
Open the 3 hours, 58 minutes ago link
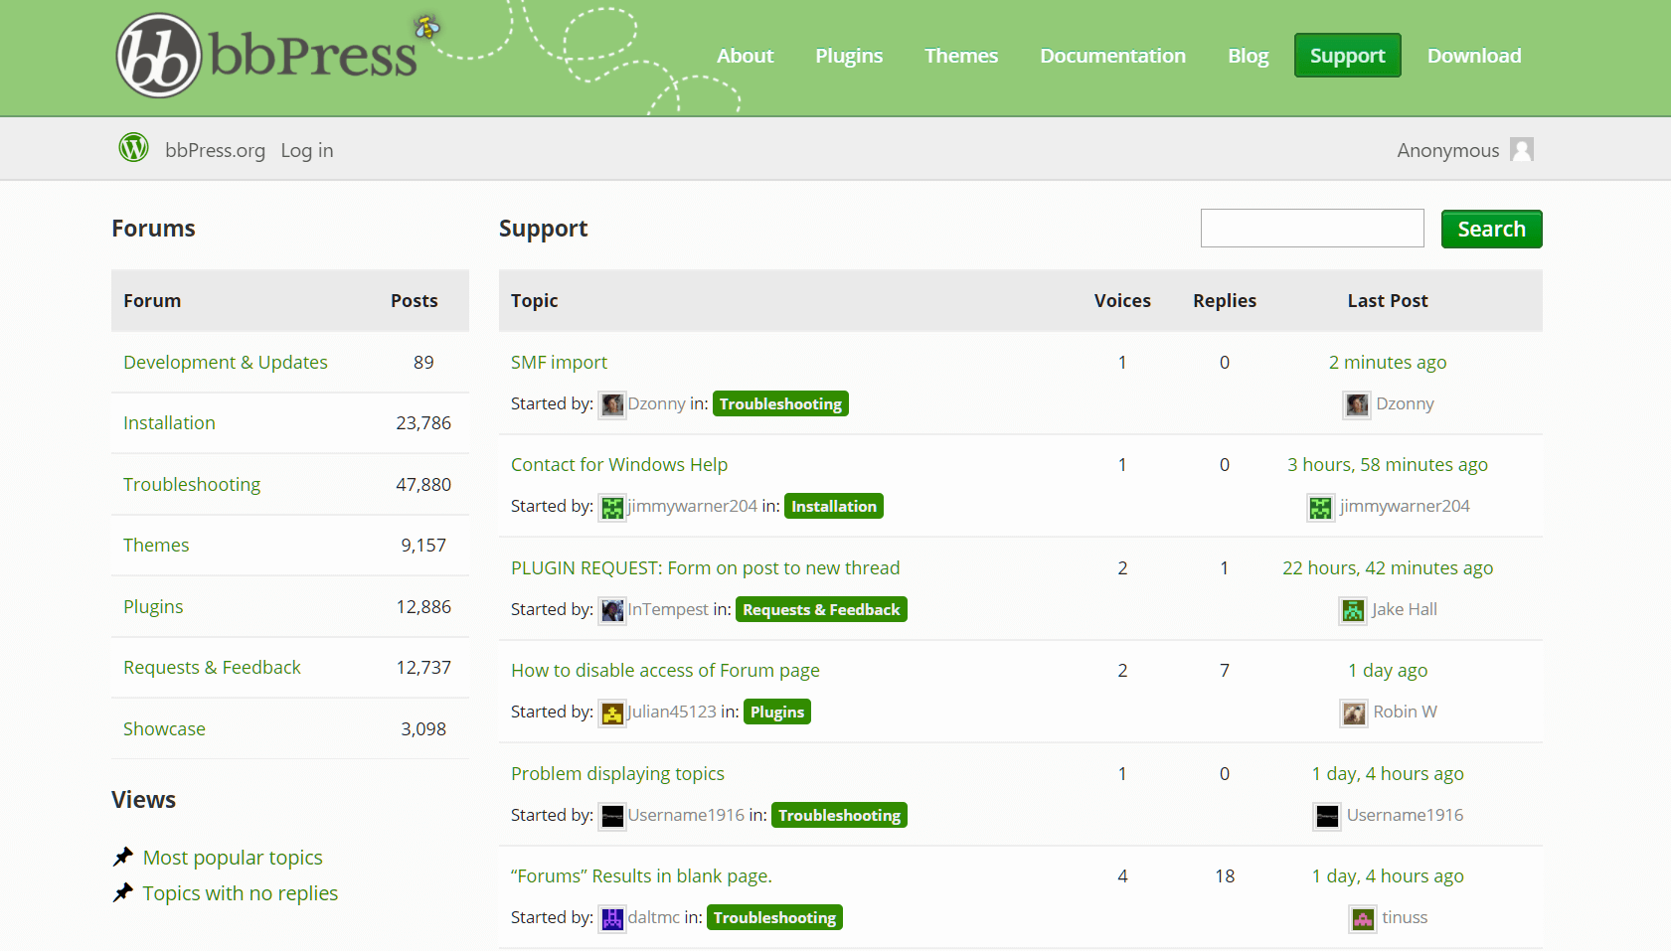tap(1388, 464)
